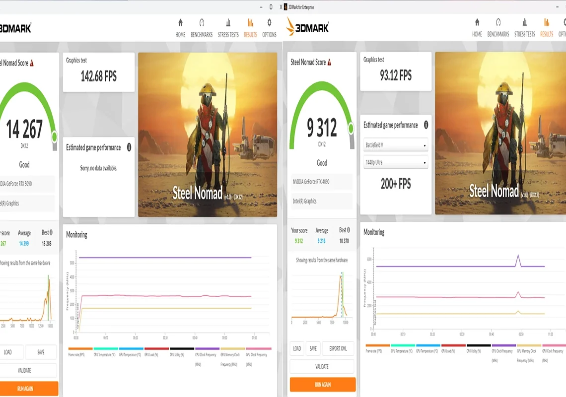The width and height of the screenshot is (566, 397).
Task: Click Steel Nomad artwork in right window
Action: [x=500, y=133]
